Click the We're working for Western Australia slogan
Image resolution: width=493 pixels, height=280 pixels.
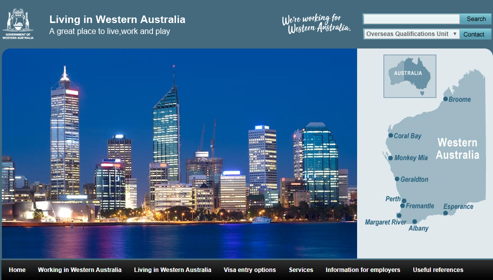coord(316,23)
